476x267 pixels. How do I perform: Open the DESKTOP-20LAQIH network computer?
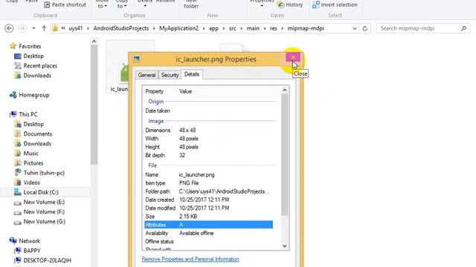coord(47,260)
